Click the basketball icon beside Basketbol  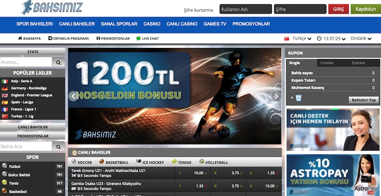tap(4, 190)
